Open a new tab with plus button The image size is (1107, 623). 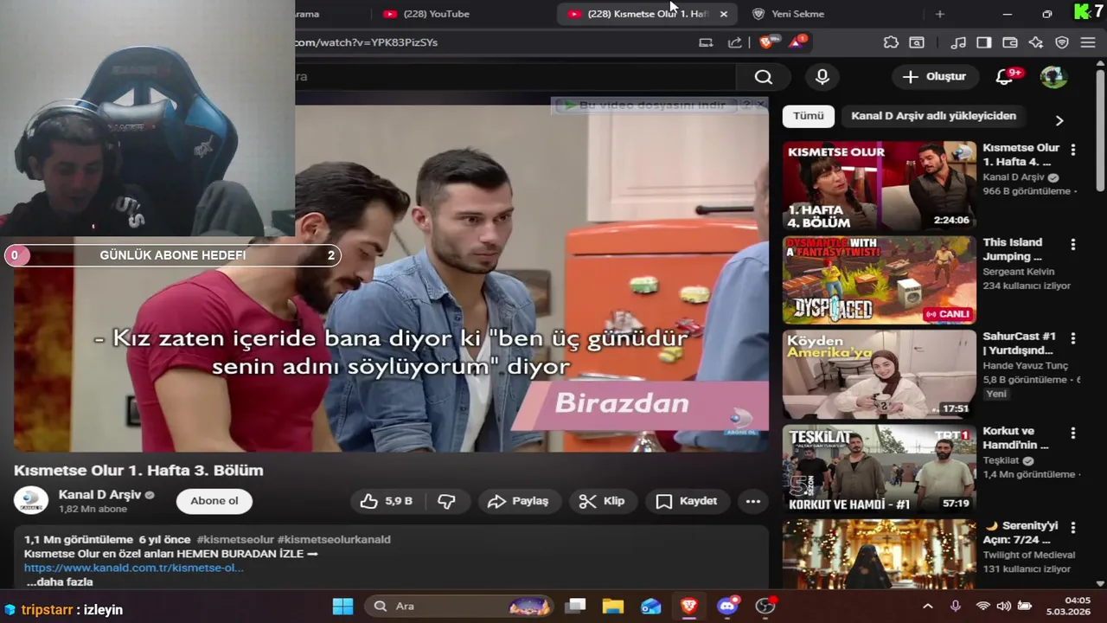click(x=940, y=14)
